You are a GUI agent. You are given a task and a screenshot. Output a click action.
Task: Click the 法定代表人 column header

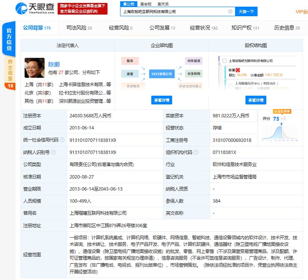pyautogui.click(x=68, y=45)
